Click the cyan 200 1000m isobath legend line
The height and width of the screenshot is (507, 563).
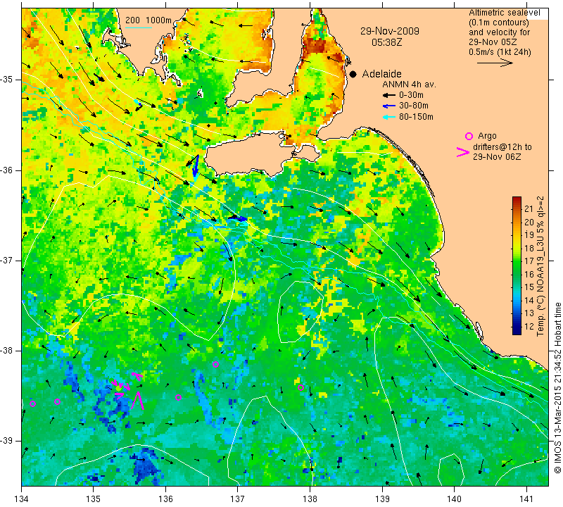pos(138,27)
